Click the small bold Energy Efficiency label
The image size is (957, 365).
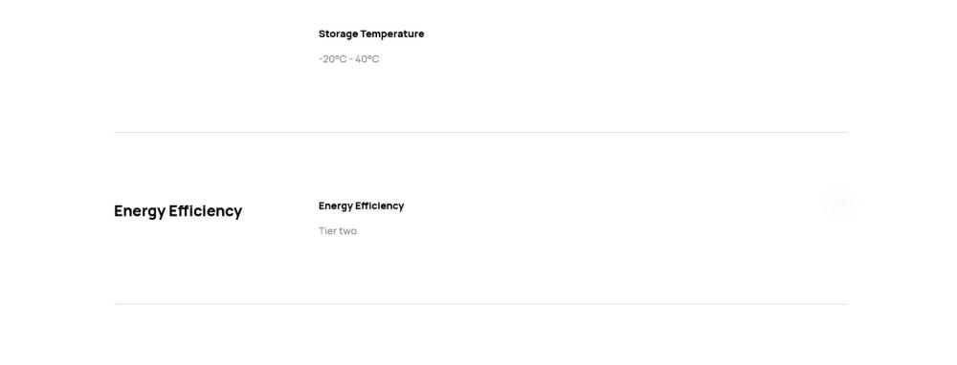pos(362,206)
